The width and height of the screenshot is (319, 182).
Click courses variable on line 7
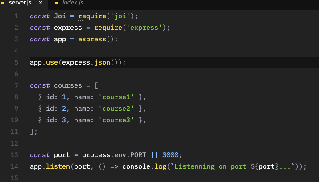[x=68, y=85]
